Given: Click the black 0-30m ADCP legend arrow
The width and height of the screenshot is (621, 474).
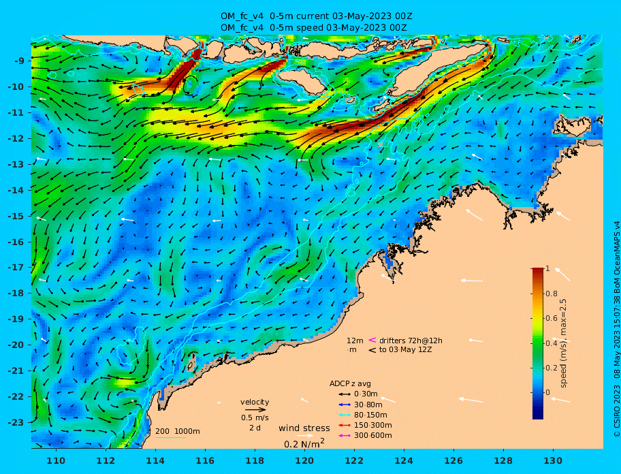Looking at the screenshot, I should [345, 394].
